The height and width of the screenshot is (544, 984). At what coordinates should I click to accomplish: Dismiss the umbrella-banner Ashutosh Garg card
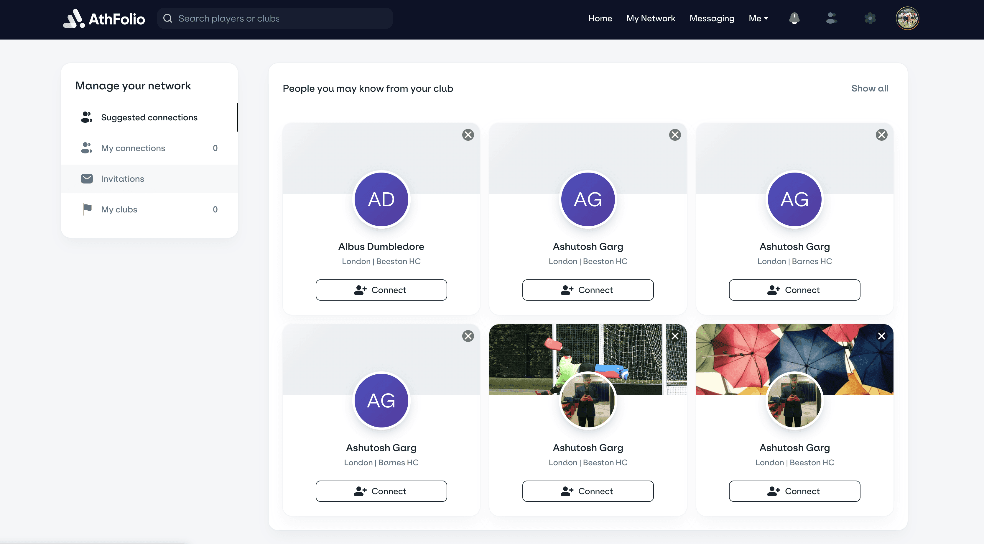point(881,336)
